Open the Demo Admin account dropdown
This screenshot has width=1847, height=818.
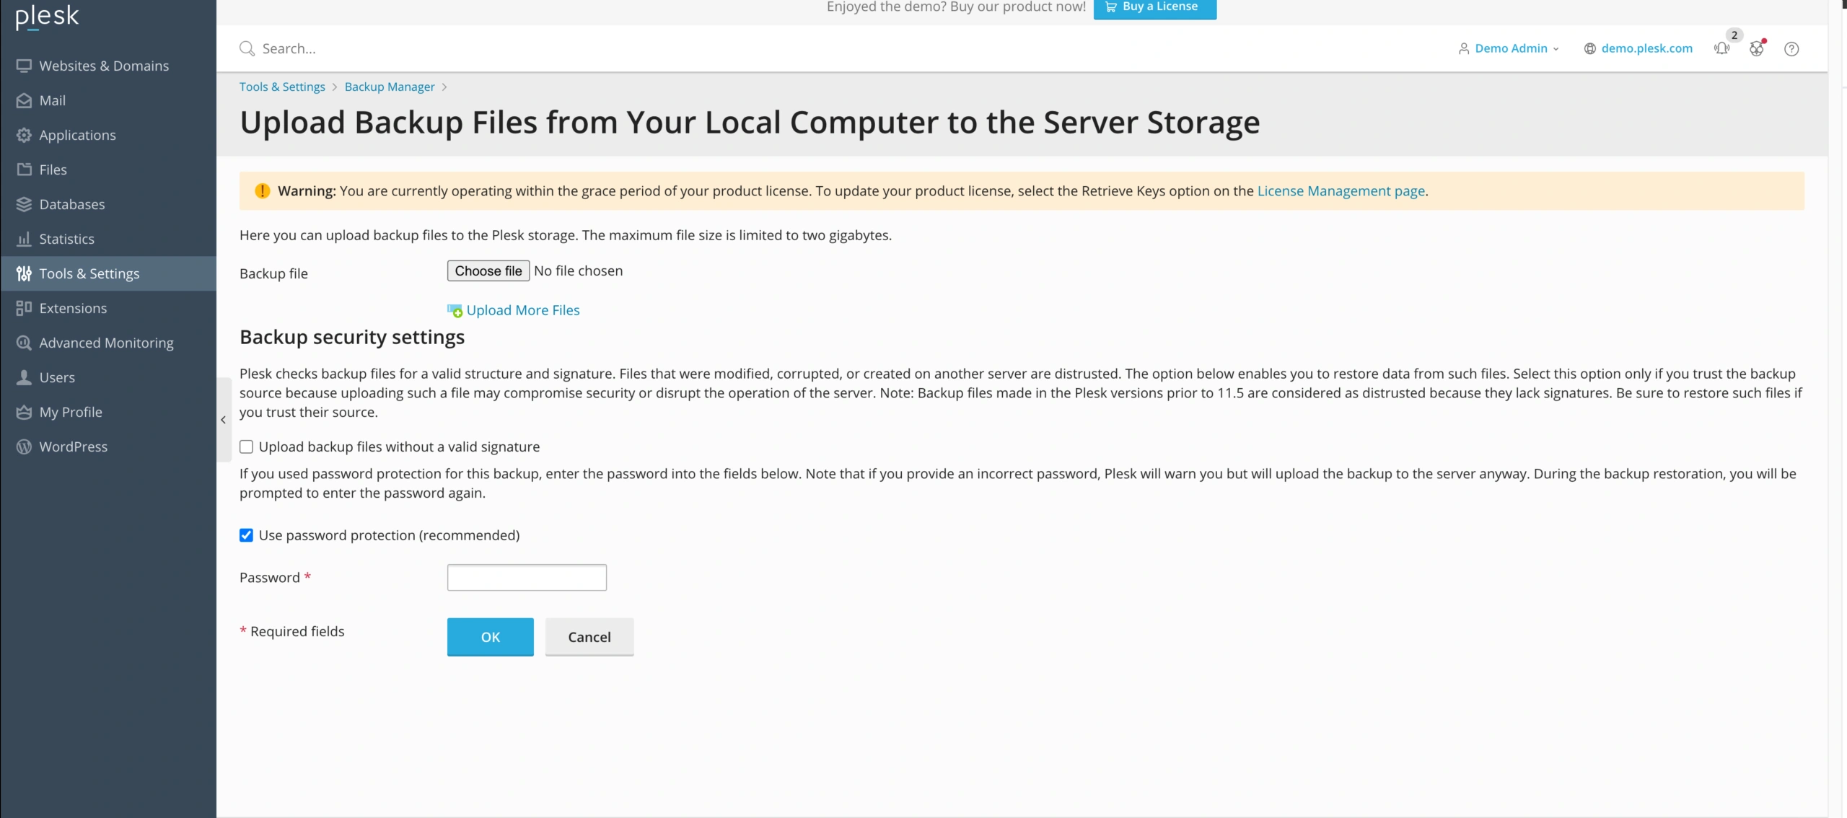tap(1509, 48)
